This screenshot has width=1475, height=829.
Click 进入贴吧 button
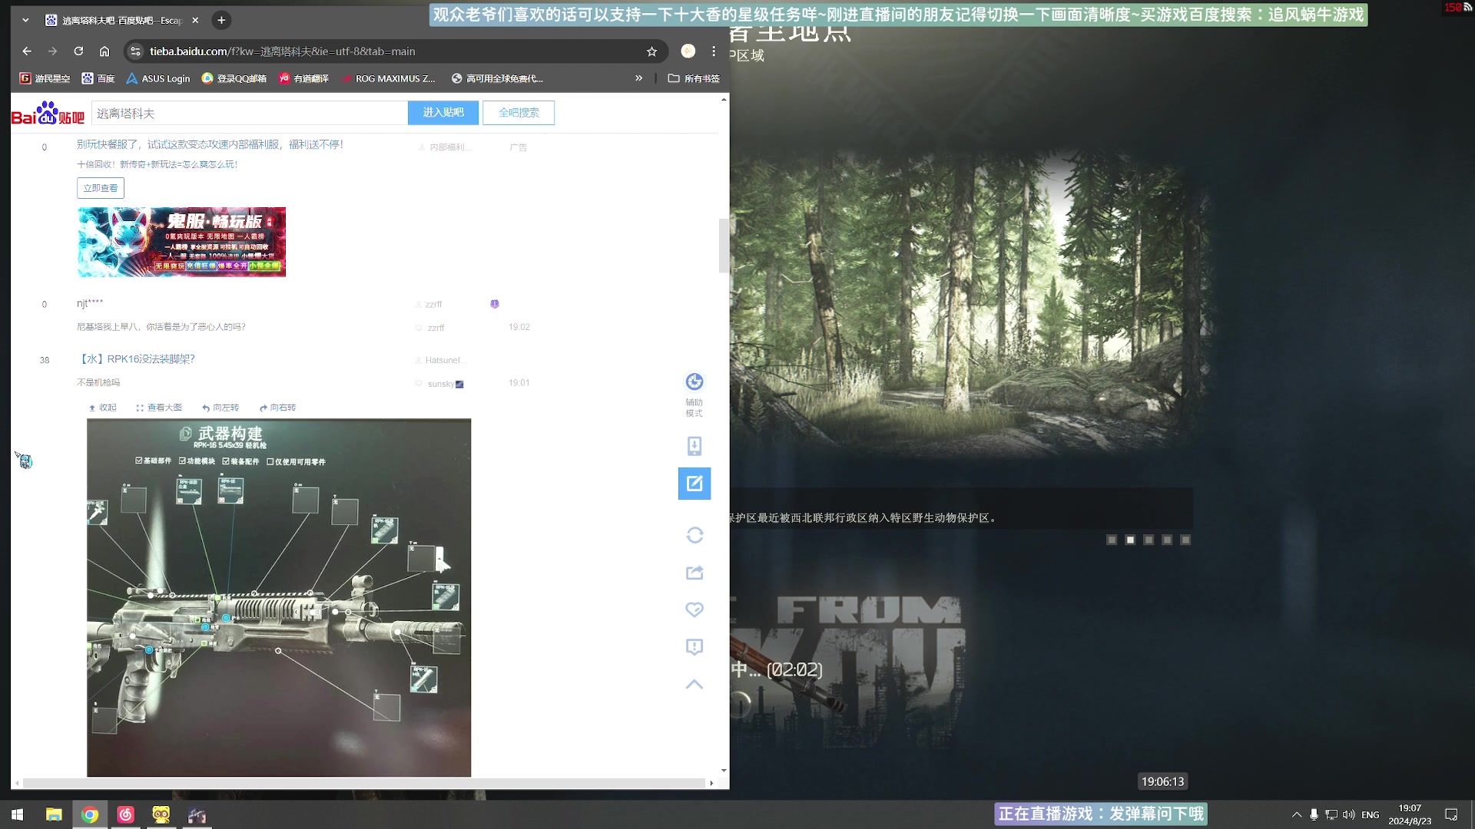point(443,113)
